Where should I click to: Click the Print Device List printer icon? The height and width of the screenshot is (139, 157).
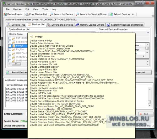tap(27, 14)
